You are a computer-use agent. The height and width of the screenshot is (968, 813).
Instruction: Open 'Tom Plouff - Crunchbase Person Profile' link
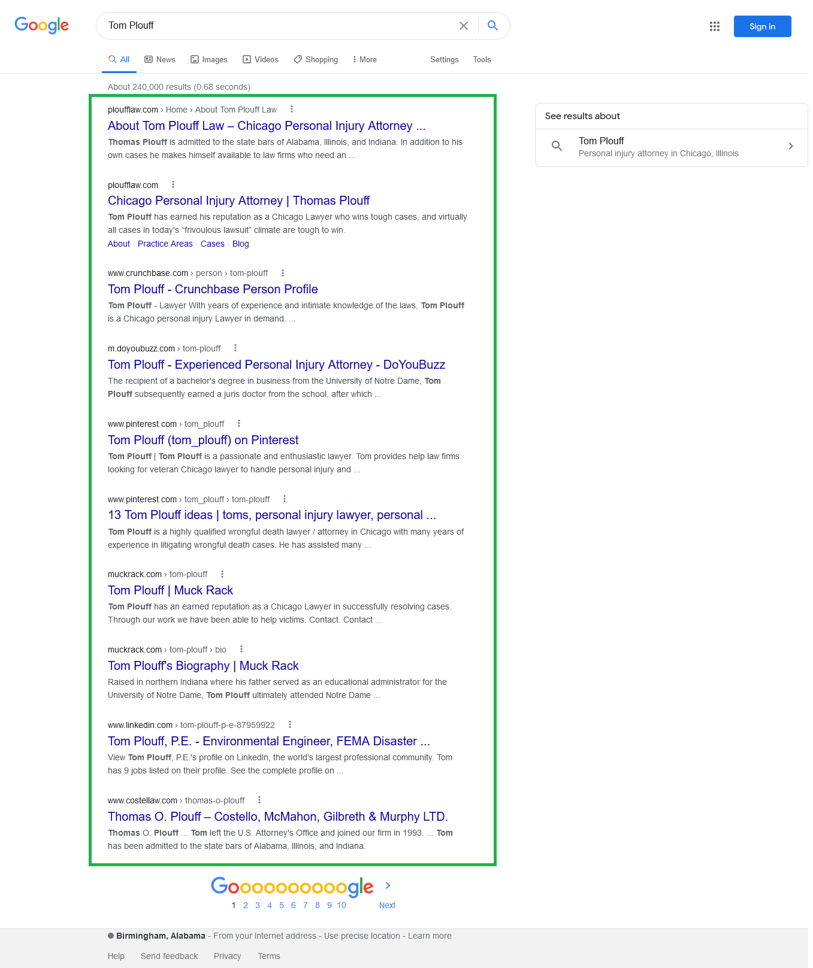point(213,289)
